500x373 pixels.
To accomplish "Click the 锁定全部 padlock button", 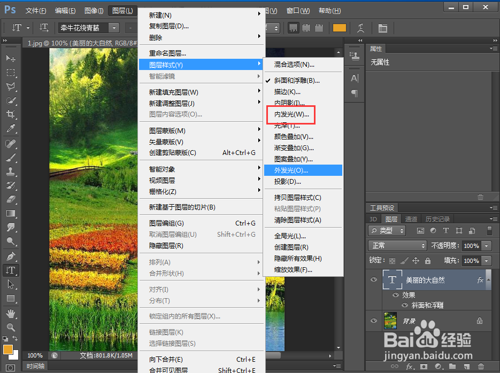I will click(x=429, y=260).
